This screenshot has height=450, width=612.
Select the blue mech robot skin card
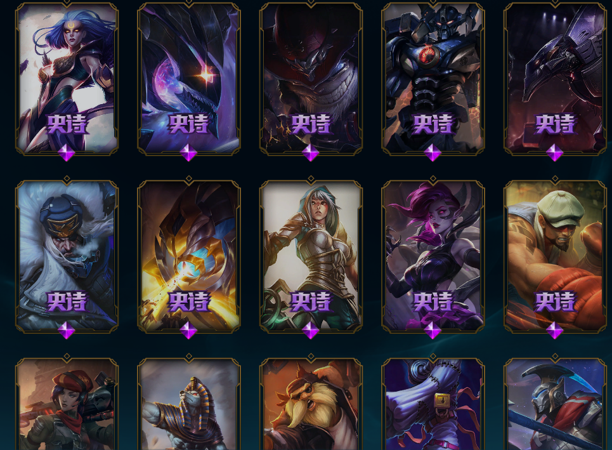click(x=433, y=78)
